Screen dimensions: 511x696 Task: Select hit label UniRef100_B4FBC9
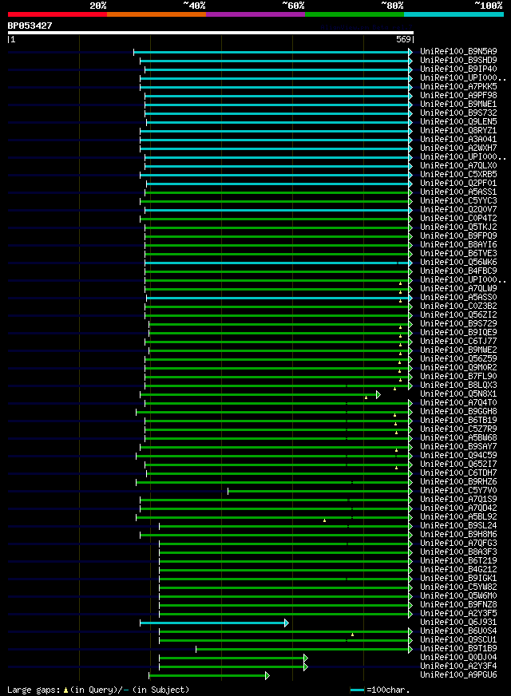[x=458, y=271]
